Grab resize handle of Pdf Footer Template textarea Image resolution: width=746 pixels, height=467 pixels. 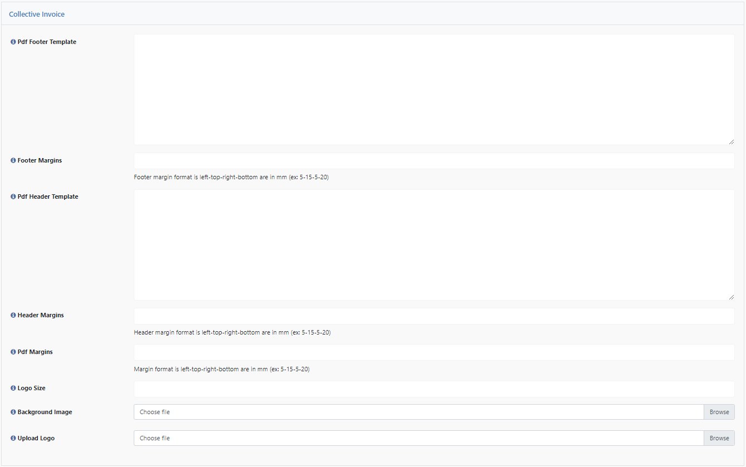point(731,141)
